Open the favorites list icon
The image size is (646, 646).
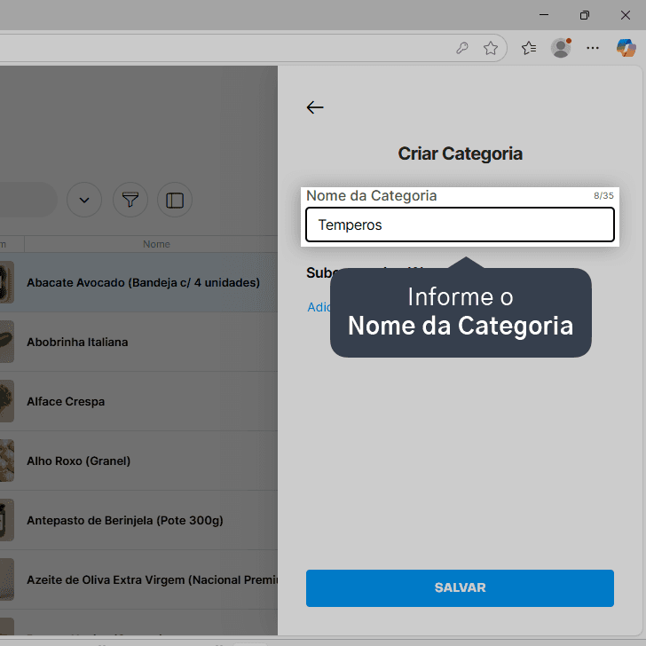[x=529, y=48]
